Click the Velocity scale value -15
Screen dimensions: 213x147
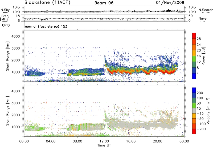tap(200, 113)
